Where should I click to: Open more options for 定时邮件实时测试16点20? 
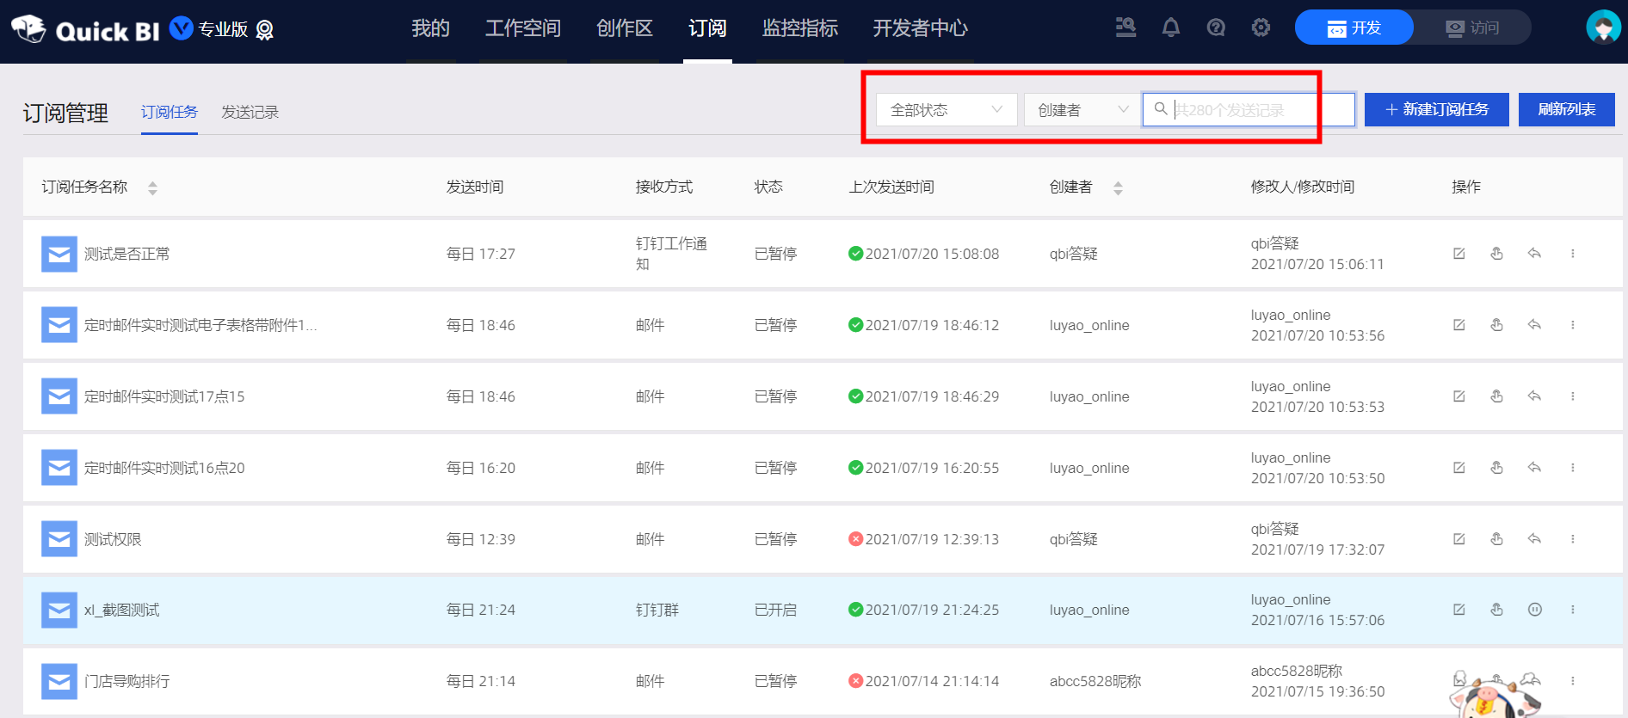tap(1572, 468)
